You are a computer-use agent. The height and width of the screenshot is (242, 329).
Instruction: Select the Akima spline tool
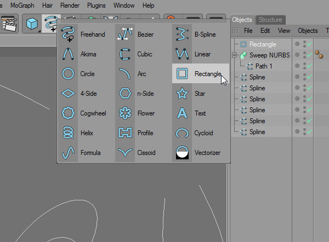point(86,54)
